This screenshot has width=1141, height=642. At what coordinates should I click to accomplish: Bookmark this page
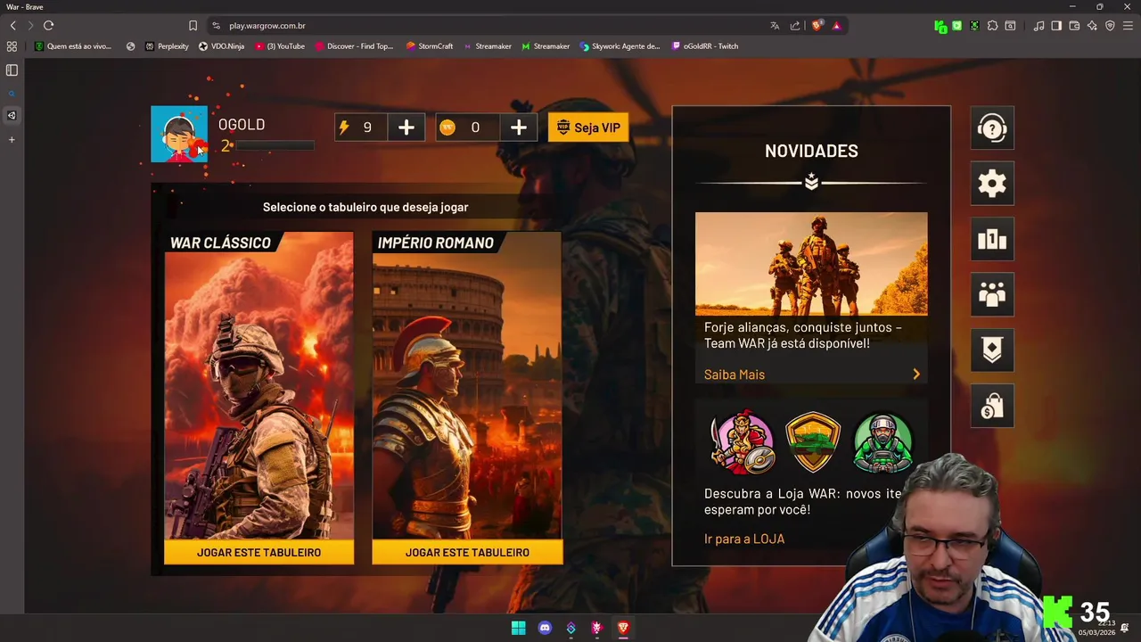tap(193, 26)
